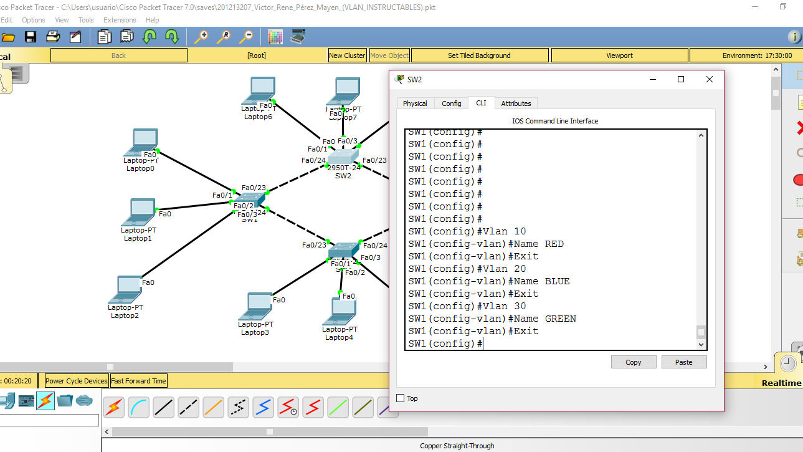Open the Drawing Palette from the toolbar

274,37
